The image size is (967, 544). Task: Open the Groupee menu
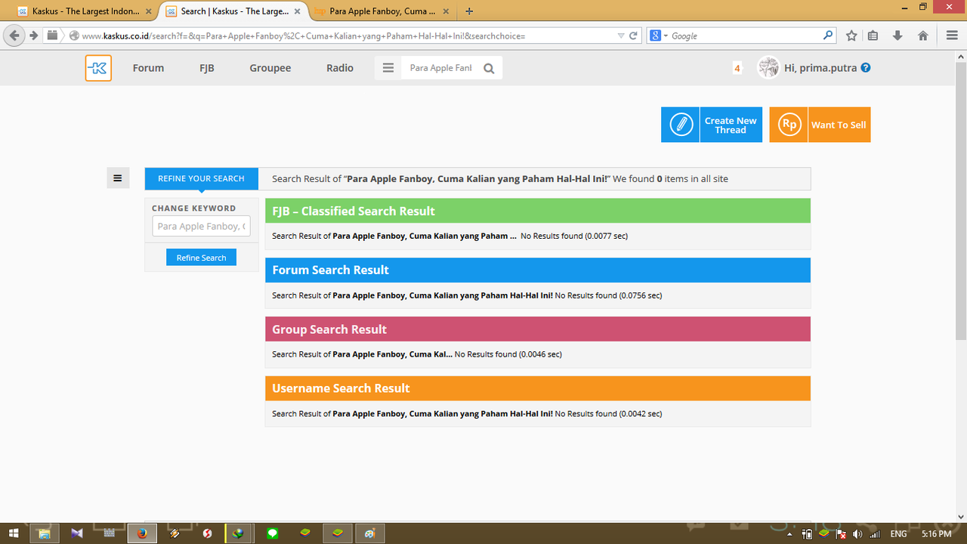pyautogui.click(x=270, y=68)
